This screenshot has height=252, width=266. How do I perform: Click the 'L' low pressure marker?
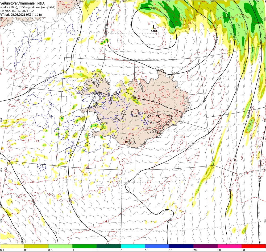[x=154, y=27]
